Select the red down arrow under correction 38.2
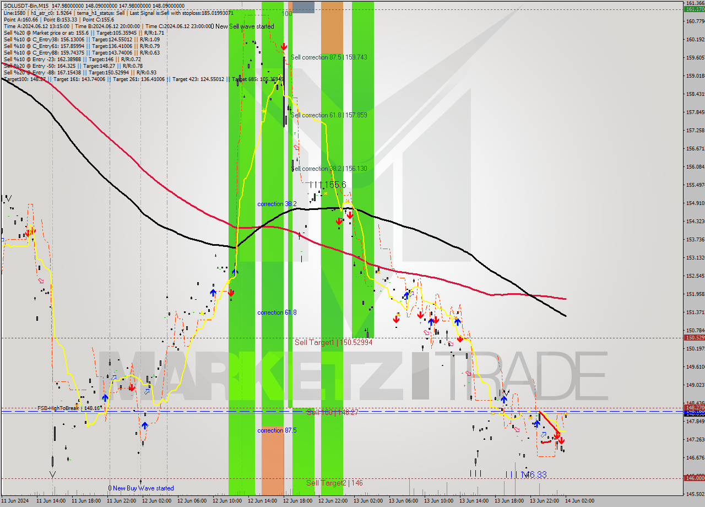The width and height of the screenshot is (705, 507). [x=339, y=221]
